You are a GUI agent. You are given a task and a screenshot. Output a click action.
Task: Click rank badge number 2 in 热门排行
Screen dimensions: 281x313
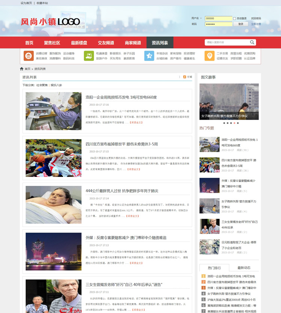click(x=203, y=282)
